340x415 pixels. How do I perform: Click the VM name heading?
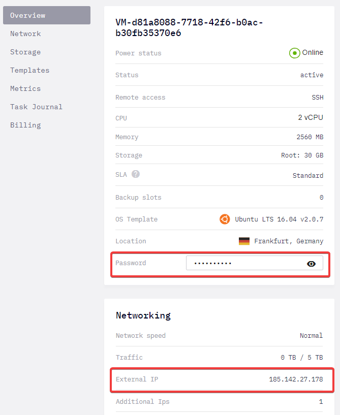point(189,27)
